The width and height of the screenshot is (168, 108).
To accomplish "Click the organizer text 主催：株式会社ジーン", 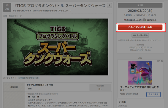I will click(x=12, y=16).
